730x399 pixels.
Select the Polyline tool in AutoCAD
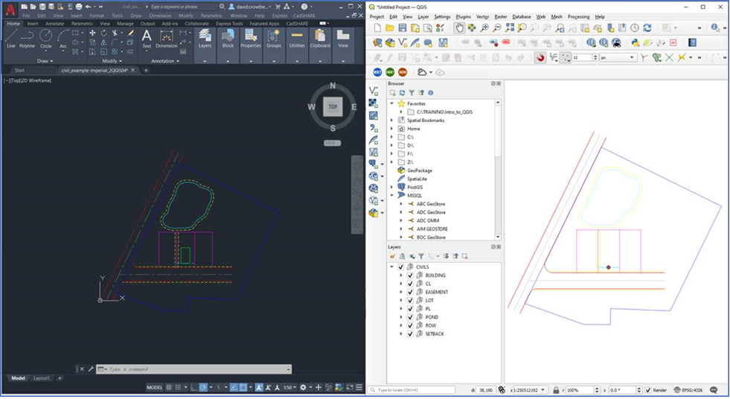[27, 39]
